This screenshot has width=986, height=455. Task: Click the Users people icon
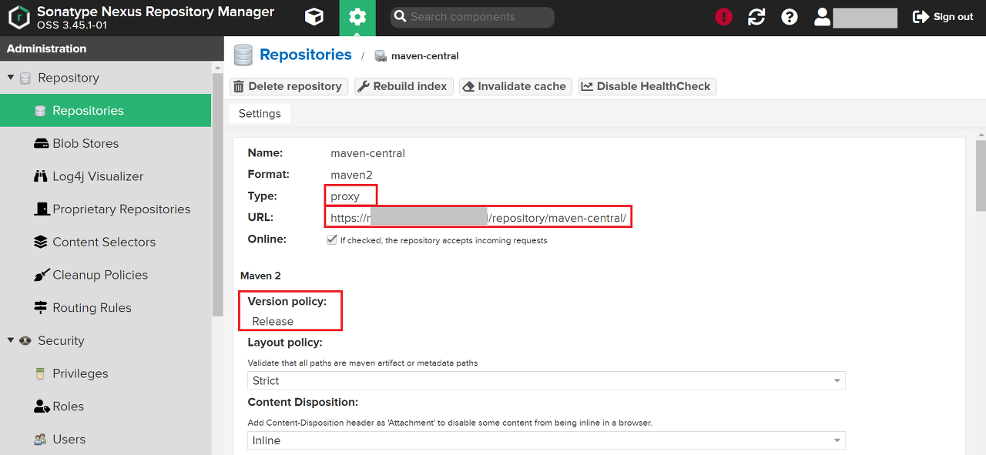pos(41,440)
